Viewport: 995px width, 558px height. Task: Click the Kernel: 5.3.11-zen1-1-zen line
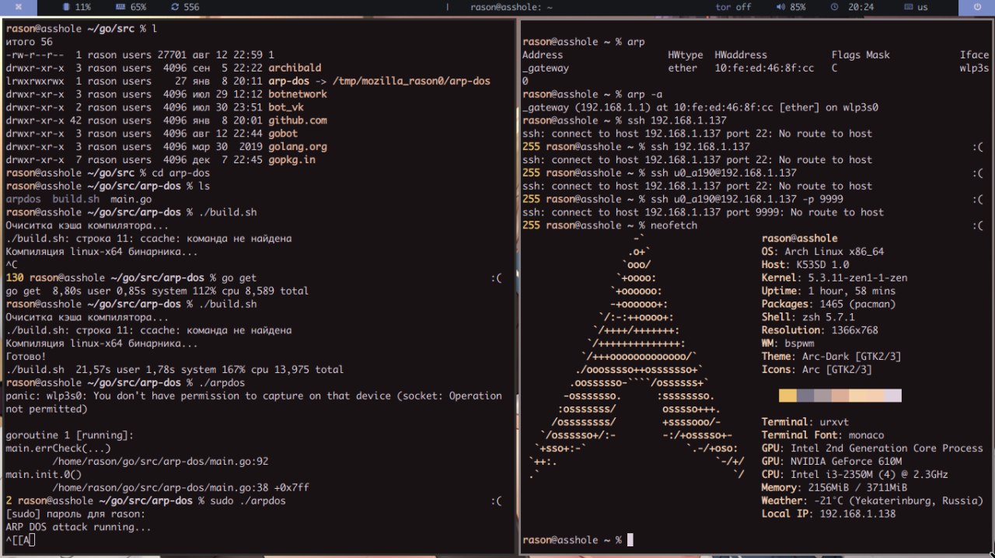[834, 277]
